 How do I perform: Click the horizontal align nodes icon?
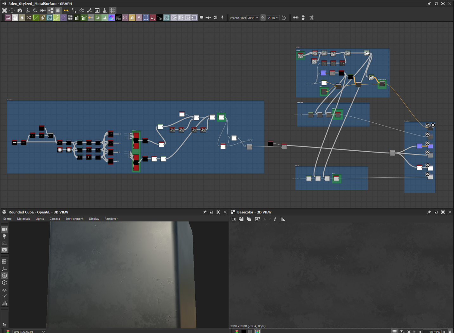(295, 18)
